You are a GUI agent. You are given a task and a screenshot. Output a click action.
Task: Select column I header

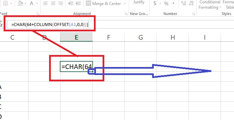tap(205, 37)
